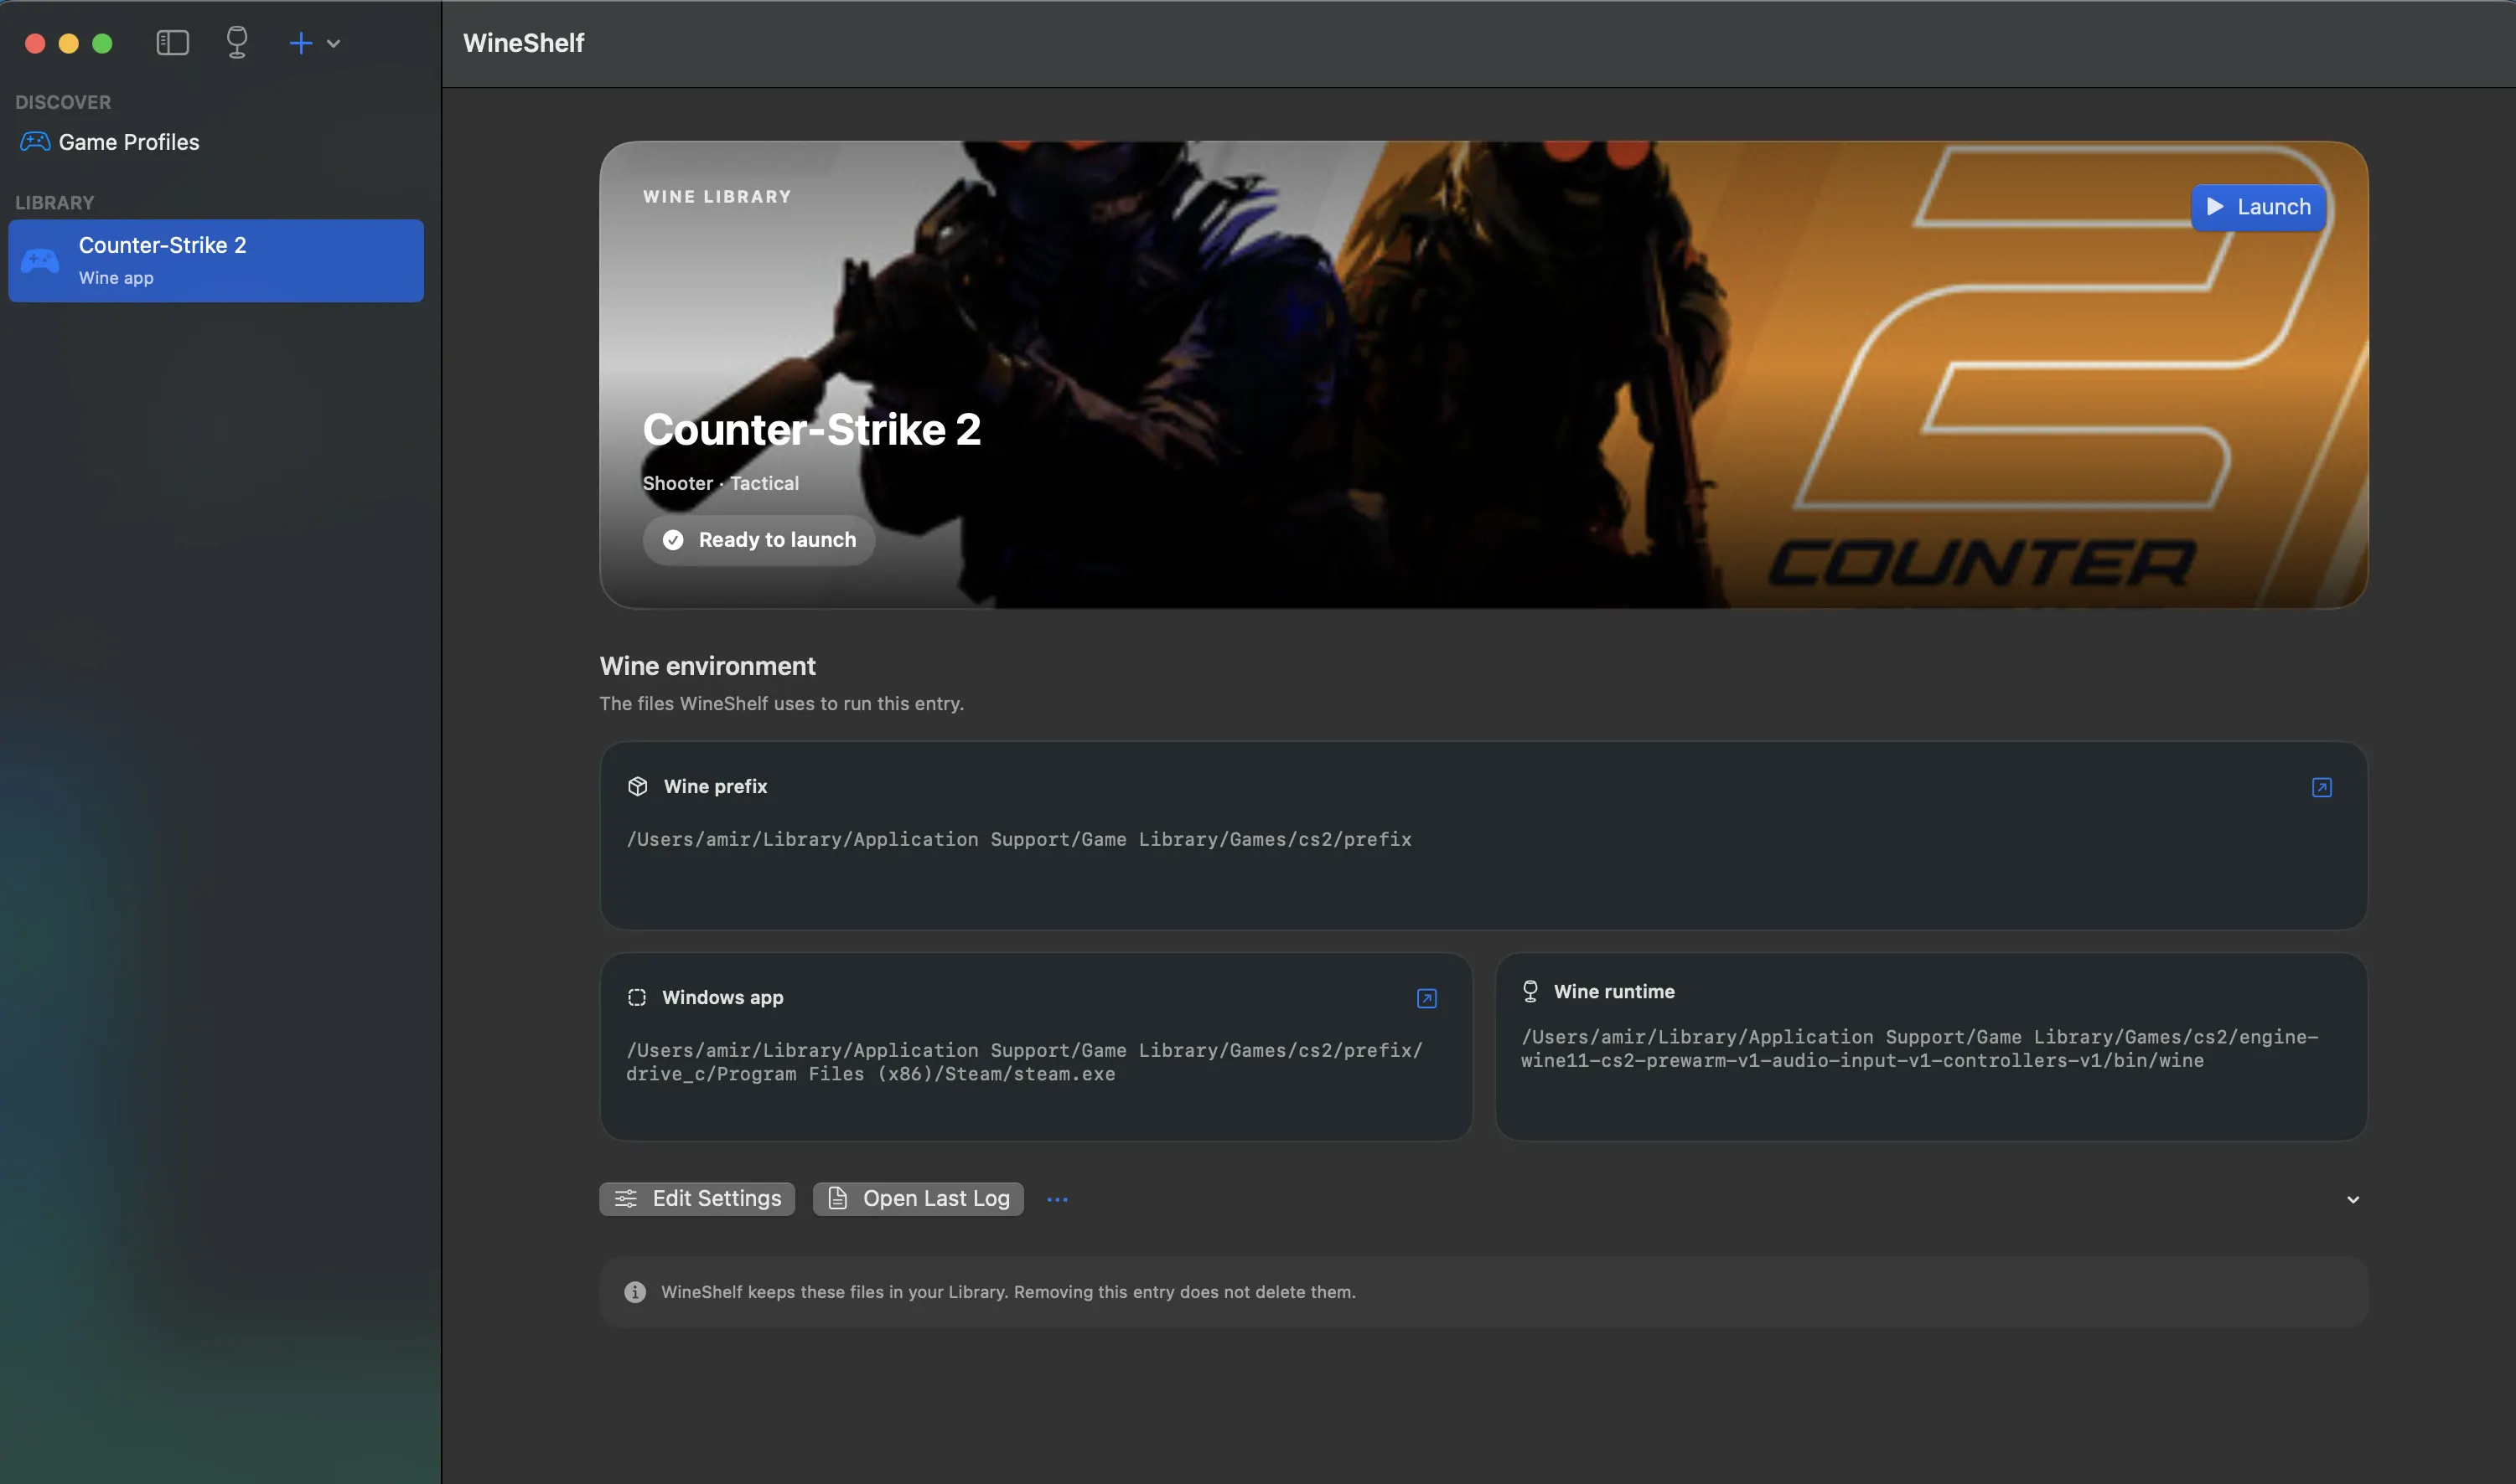The width and height of the screenshot is (2516, 1484).
Task: Click the steam.exe path text
Action: pyautogui.click(x=1024, y=1062)
